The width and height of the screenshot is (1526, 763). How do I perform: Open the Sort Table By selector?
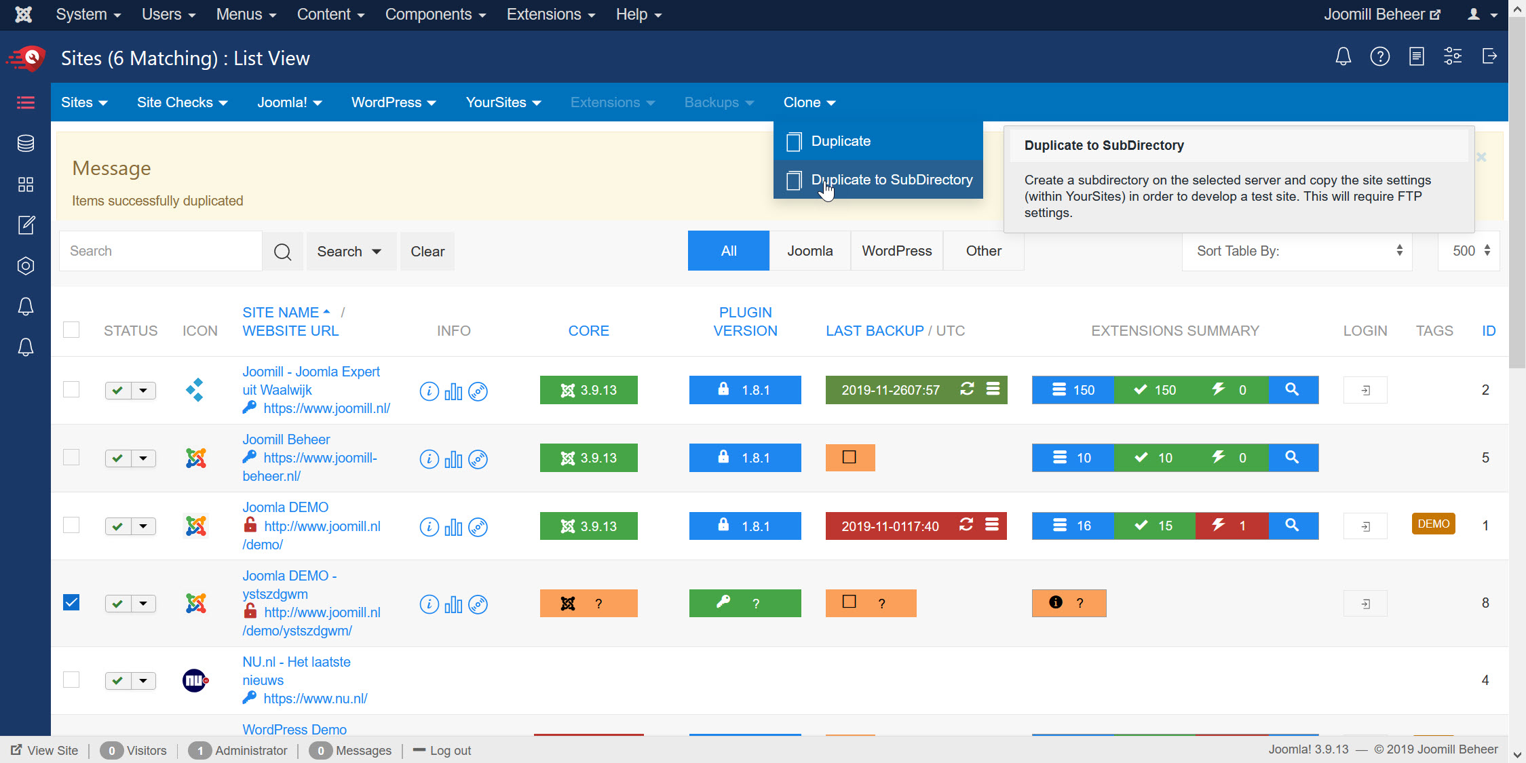(1297, 251)
